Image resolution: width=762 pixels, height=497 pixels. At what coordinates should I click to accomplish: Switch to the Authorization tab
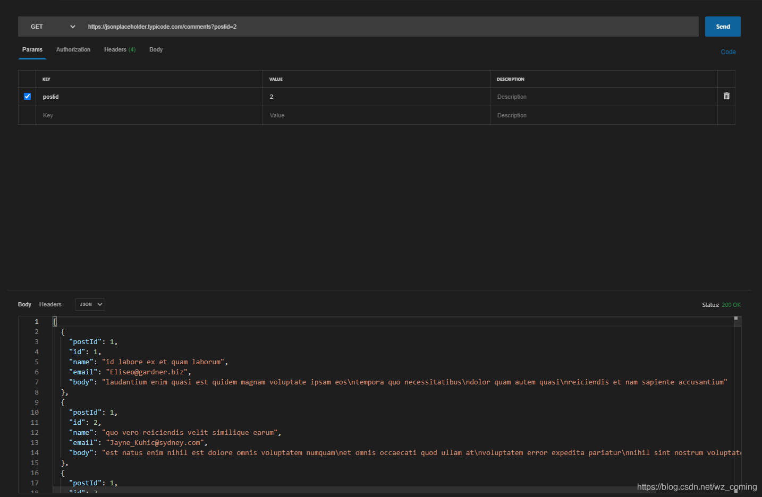[x=73, y=49]
